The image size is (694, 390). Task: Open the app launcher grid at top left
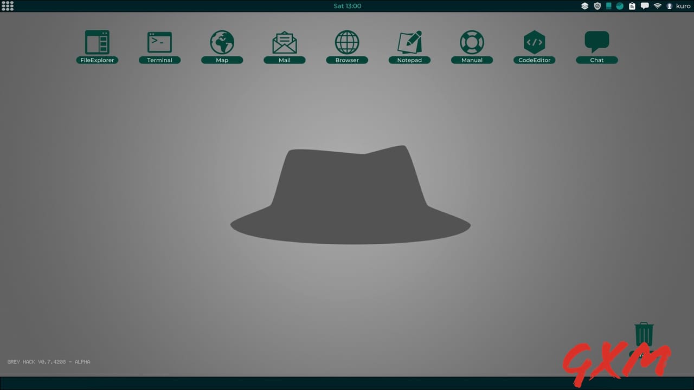tap(8, 5)
